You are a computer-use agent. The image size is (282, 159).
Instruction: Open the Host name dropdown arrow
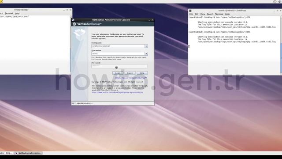[146, 46]
